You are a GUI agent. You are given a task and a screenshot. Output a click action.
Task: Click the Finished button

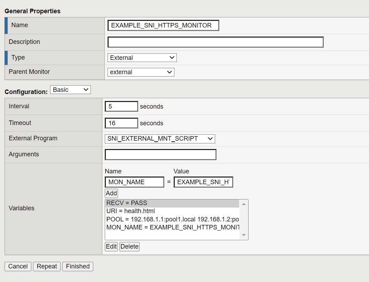point(77,266)
